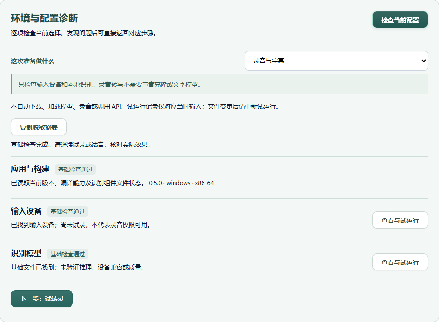439x322 pixels.
Task: Open the 录音与字幕 dropdown
Action: tap(336, 61)
